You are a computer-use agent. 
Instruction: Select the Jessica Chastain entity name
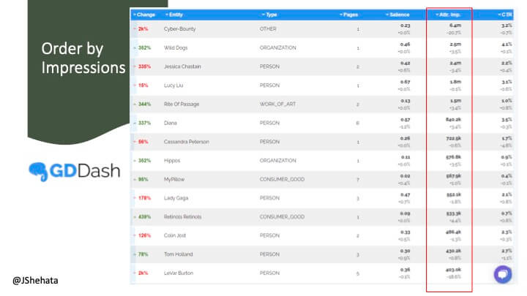182,67
